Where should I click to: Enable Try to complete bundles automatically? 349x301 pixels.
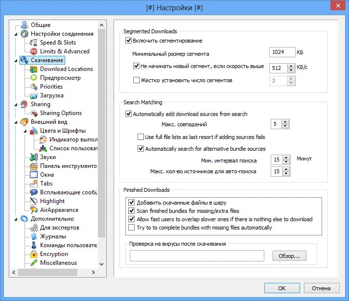pyautogui.click(x=132, y=227)
